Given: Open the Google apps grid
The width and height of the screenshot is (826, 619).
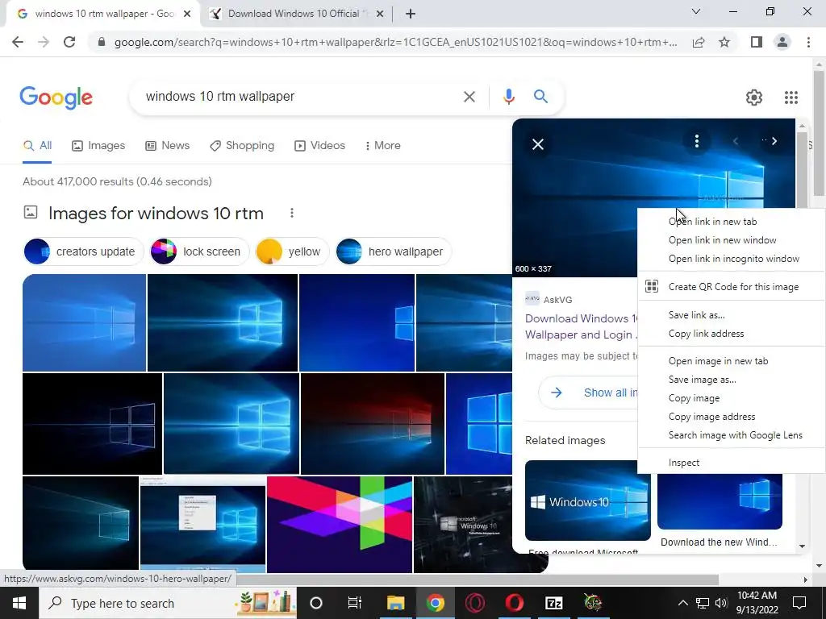Looking at the screenshot, I should (791, 98).
